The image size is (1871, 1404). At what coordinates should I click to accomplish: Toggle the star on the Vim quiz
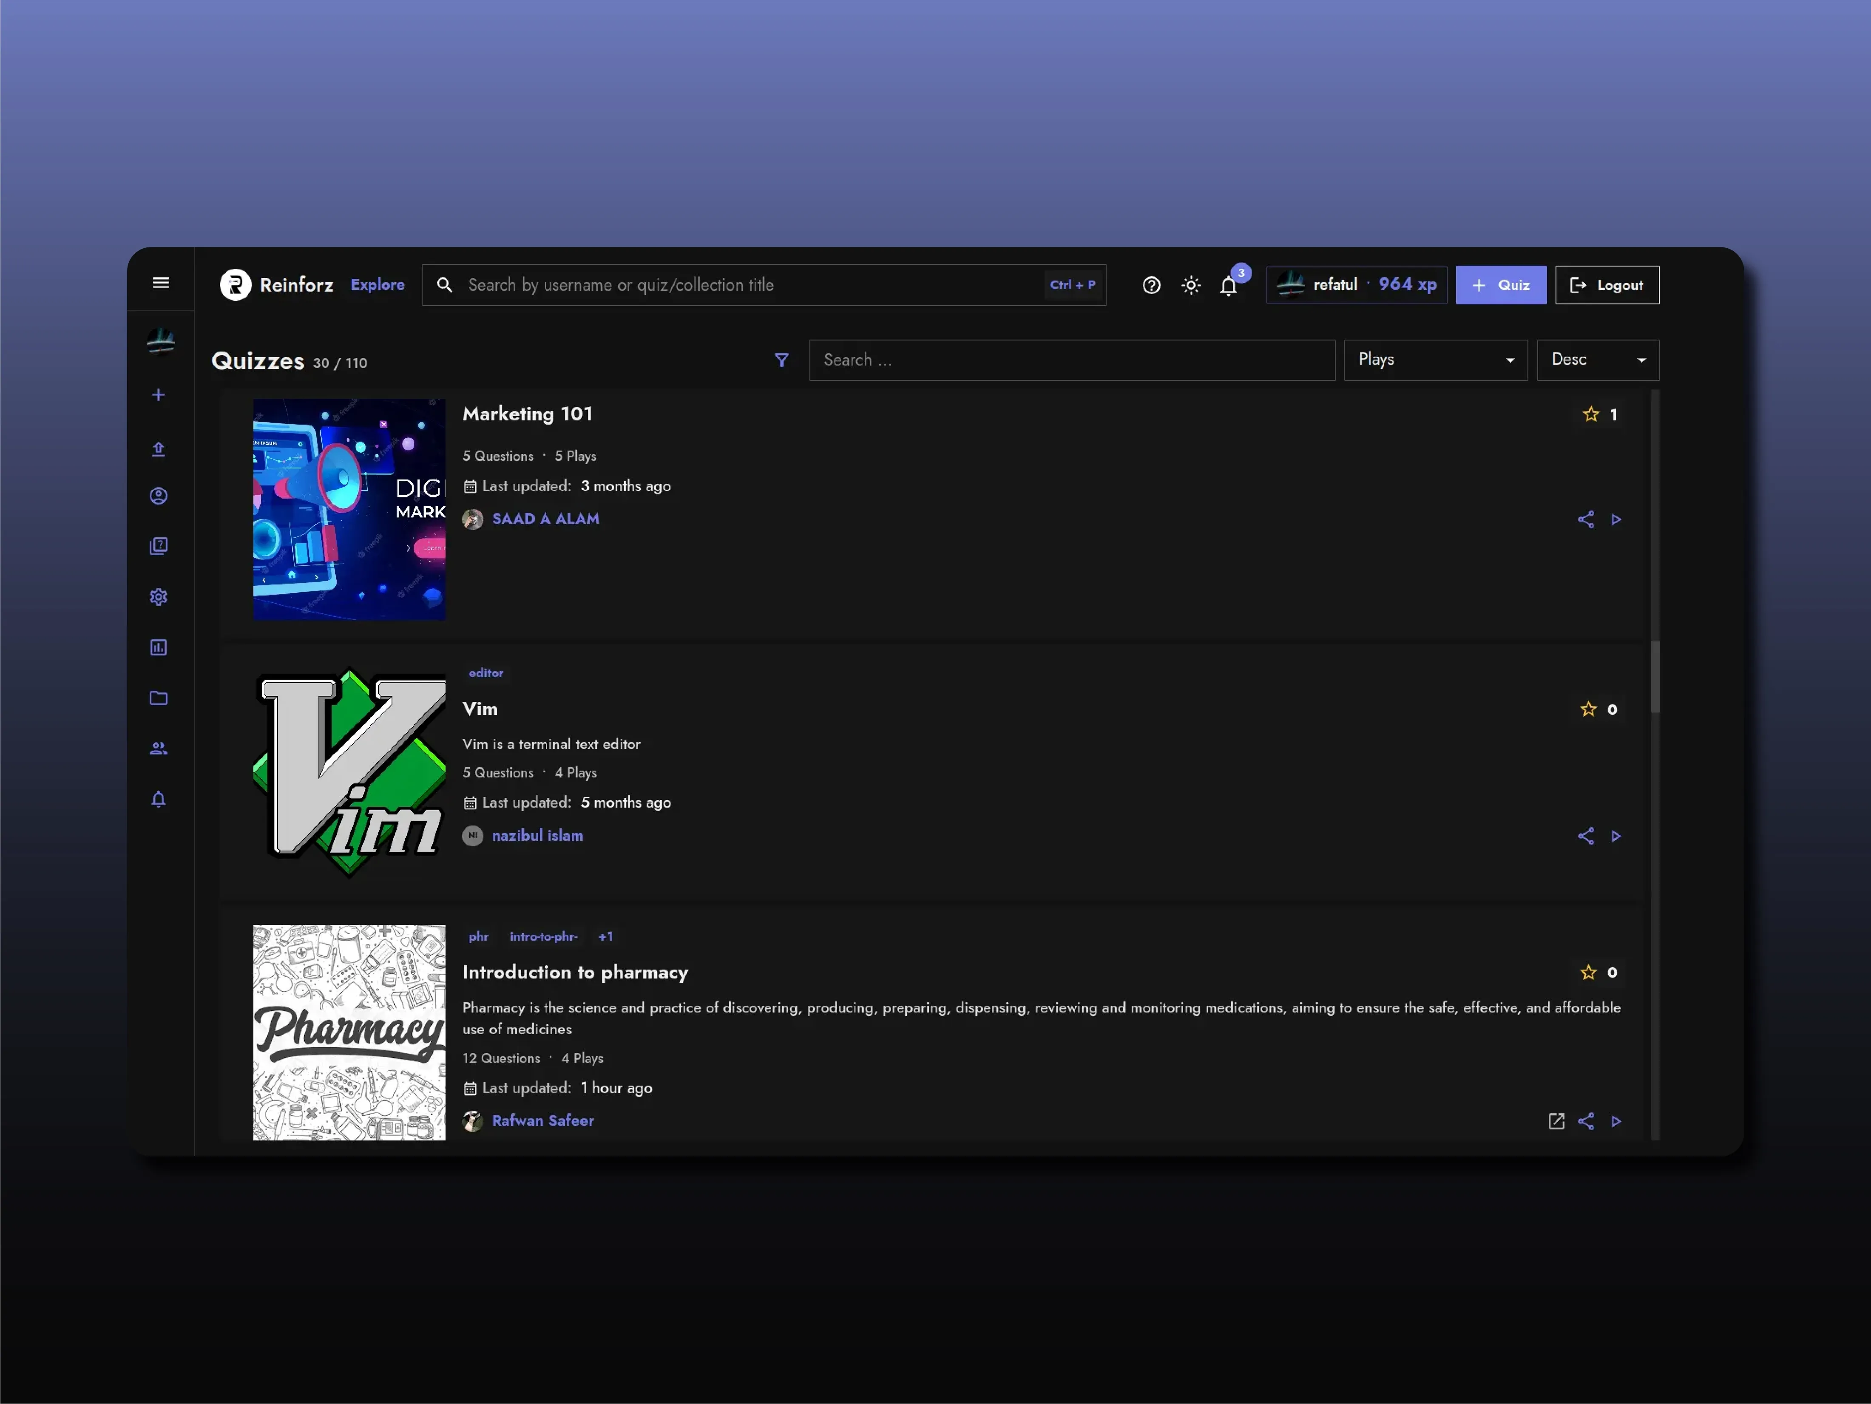(x=1588, y=709)
